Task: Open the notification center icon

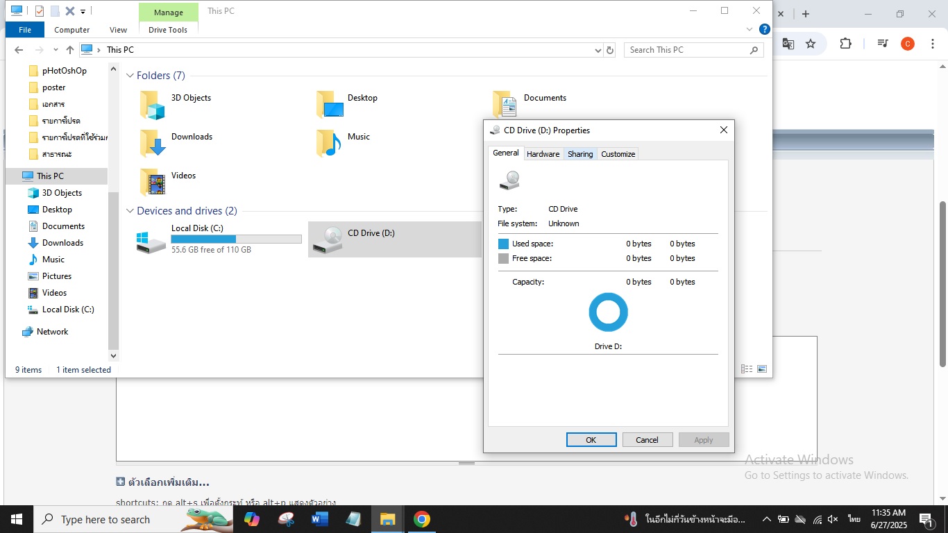Action: coord(926,519)
